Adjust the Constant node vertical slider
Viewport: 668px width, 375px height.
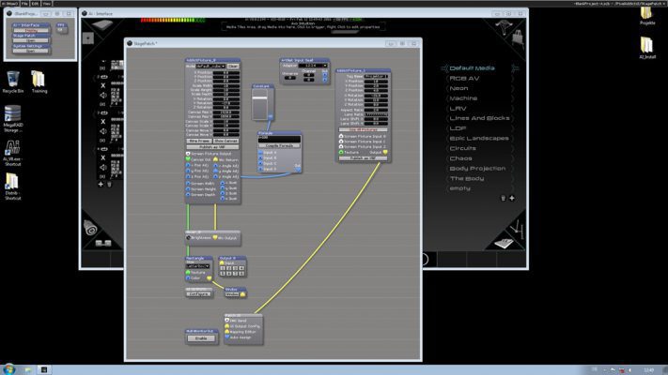pos(261,105)
